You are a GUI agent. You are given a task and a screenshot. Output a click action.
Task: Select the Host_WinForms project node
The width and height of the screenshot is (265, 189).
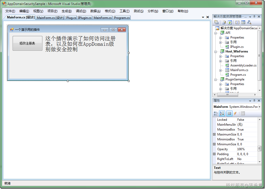pyautogui.click(x=237, y=51)
